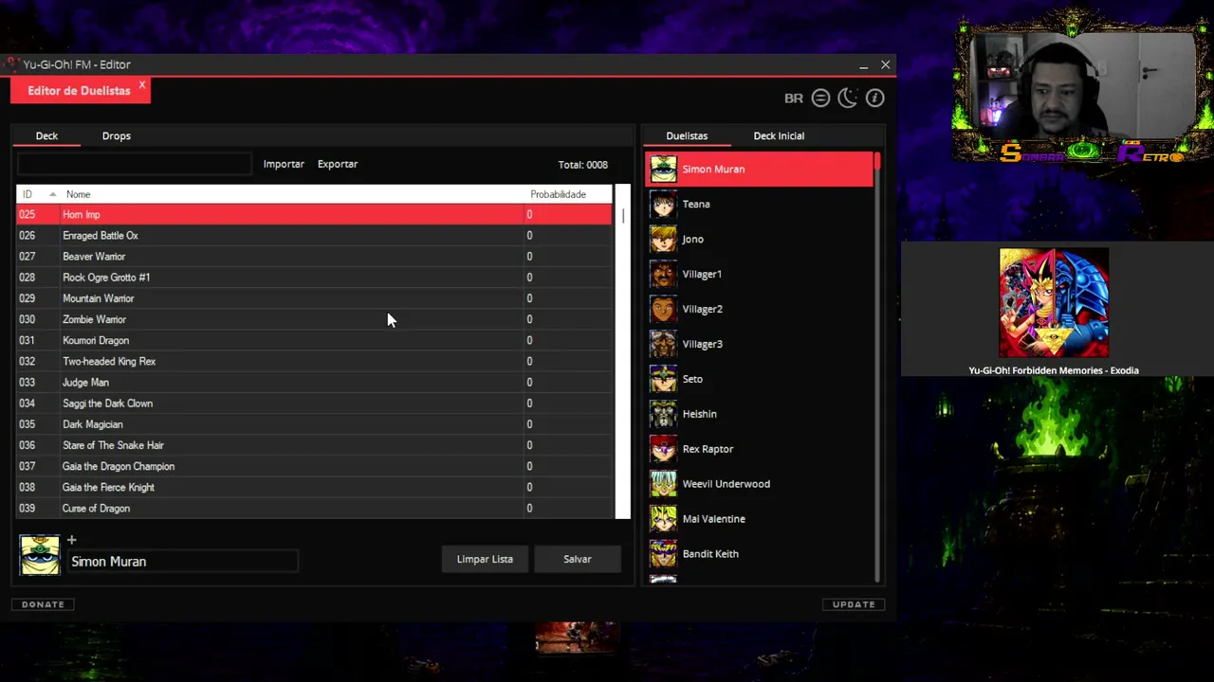Select the Mountain Warrior card

click(314, 298)
